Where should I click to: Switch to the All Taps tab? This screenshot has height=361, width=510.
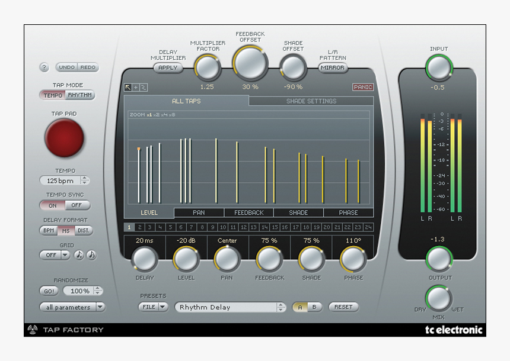(186, 101)
